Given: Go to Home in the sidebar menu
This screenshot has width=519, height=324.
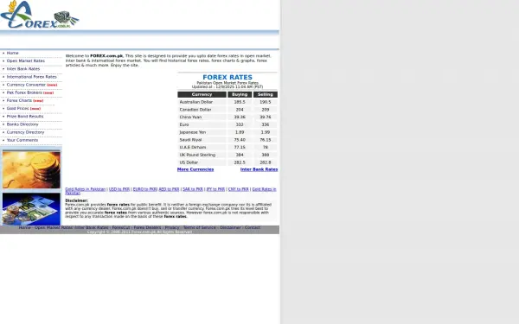Looking at the screenshot, I should tap(13, 53).
